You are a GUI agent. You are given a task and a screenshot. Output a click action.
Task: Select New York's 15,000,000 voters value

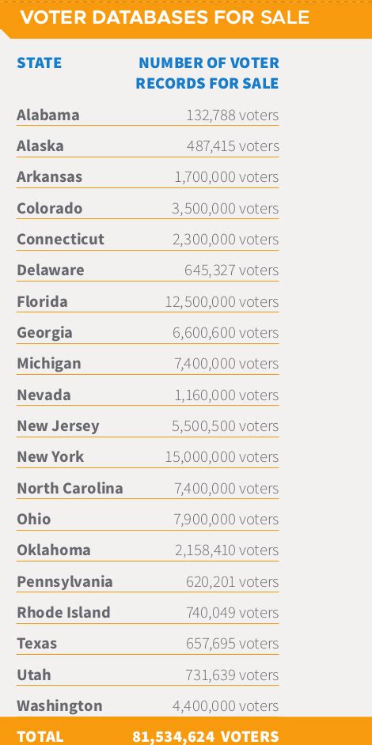[x=222, y=456]
